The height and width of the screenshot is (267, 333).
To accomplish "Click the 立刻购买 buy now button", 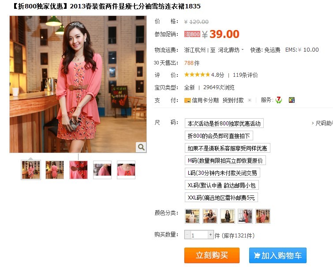I will click(212, 255).
